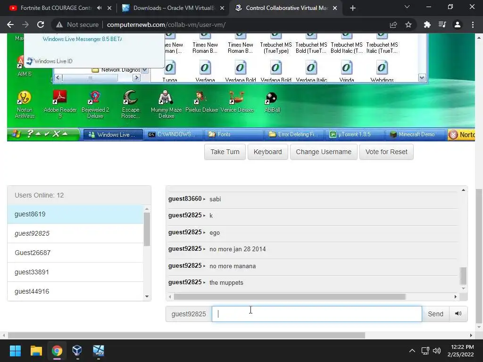The width and height of the screenshot is (483, 362).
Task: Mute the Fortnite YouTube tab audio
Action: (x=99, y=8)
